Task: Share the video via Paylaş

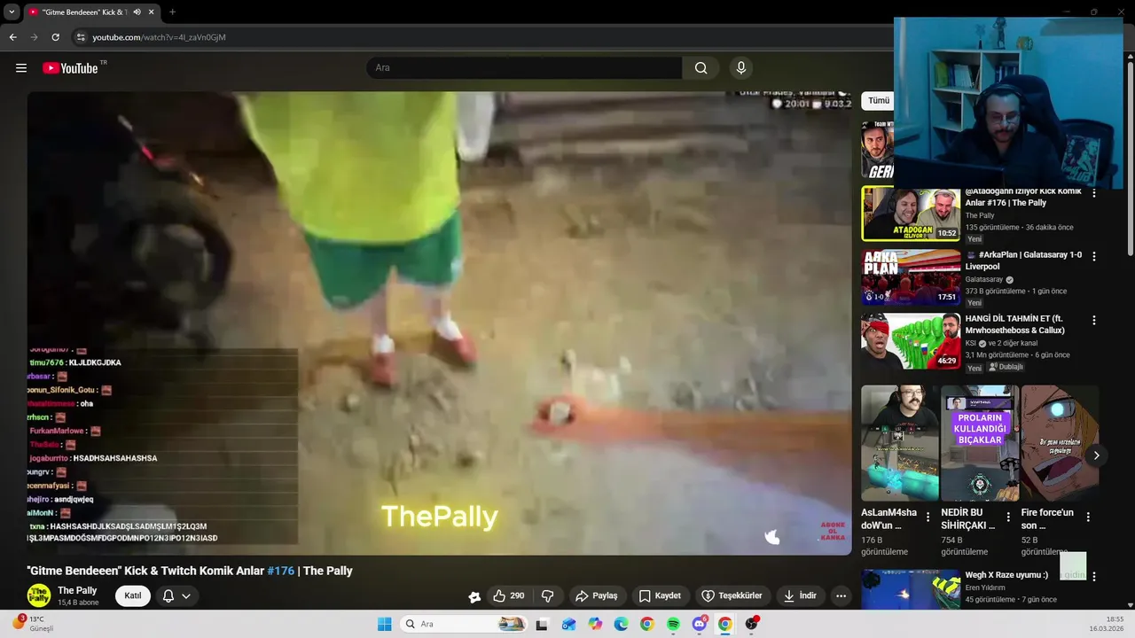Action: pyautogui.click(x=596, y=596)
